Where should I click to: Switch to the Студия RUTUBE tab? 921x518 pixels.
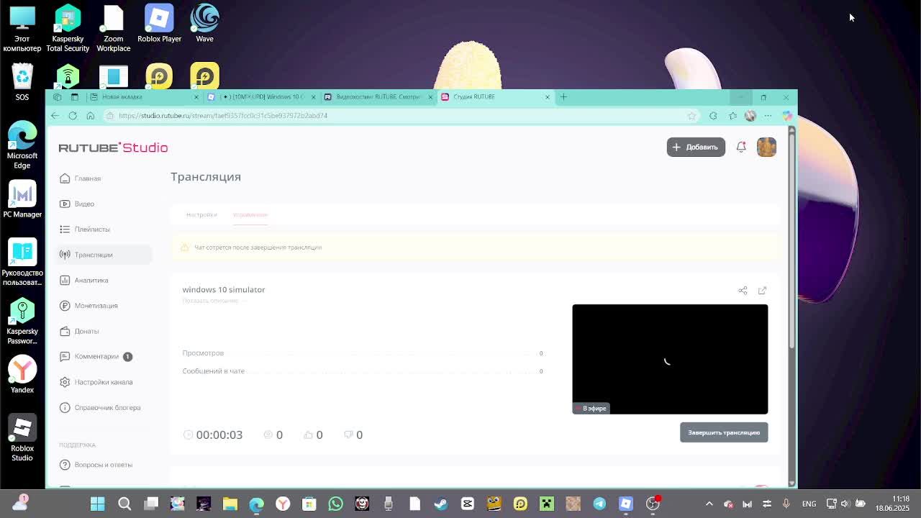point(495,96)
